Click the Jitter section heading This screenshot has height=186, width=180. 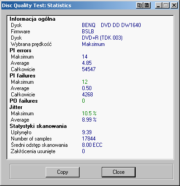point(16,107)
